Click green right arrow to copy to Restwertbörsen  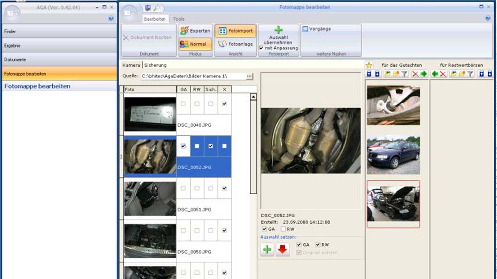(424, 74)
